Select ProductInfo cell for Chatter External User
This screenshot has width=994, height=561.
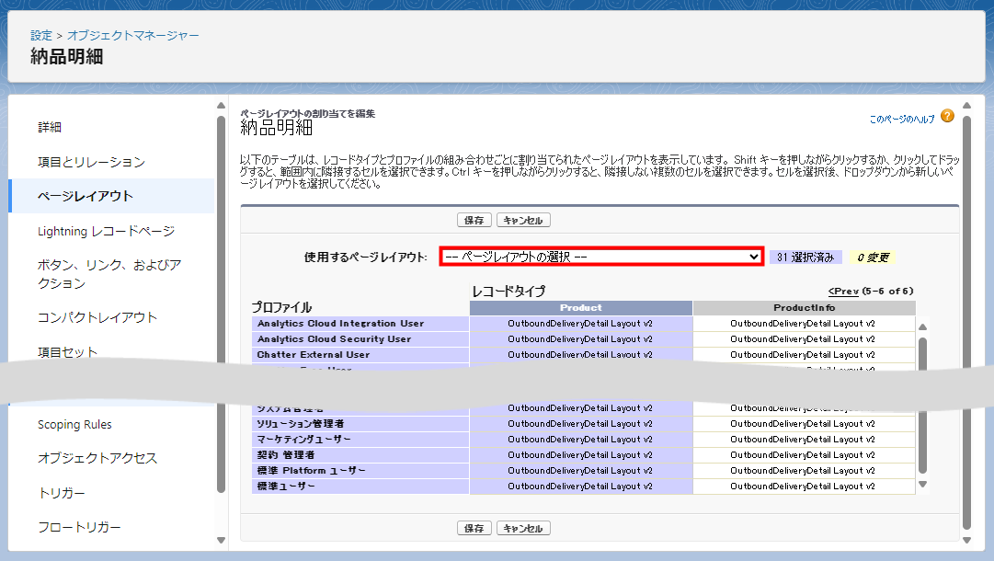[804, 355]
